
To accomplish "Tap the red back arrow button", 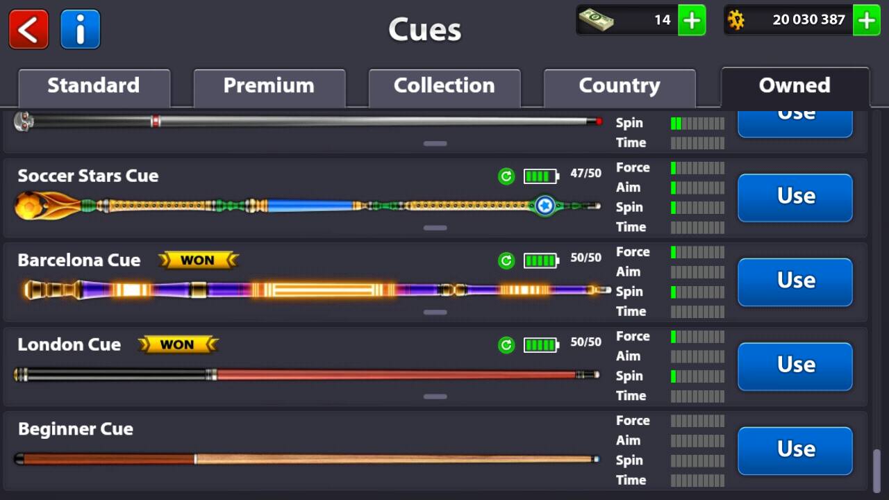I will tap(29, 29).
